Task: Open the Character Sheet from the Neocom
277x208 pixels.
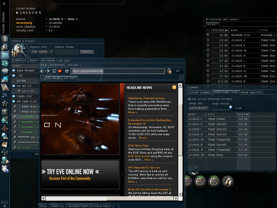Action: tap(5, 38)
